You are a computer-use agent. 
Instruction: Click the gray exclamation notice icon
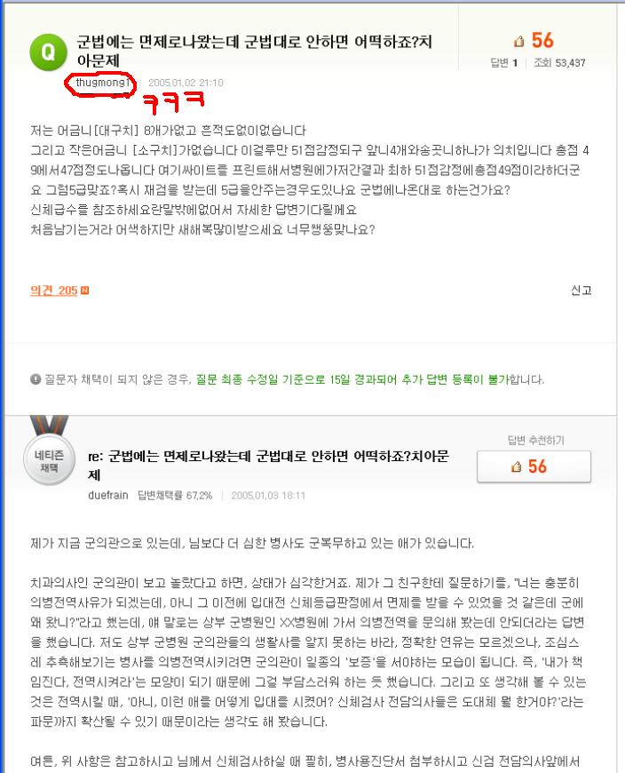(x=35, y=379)
